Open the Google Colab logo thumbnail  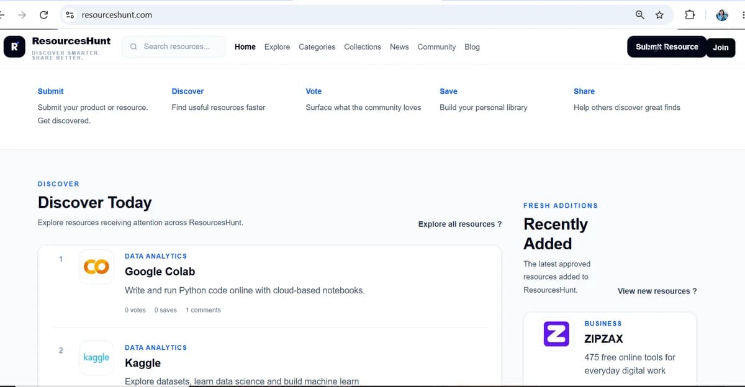(96, 267)
